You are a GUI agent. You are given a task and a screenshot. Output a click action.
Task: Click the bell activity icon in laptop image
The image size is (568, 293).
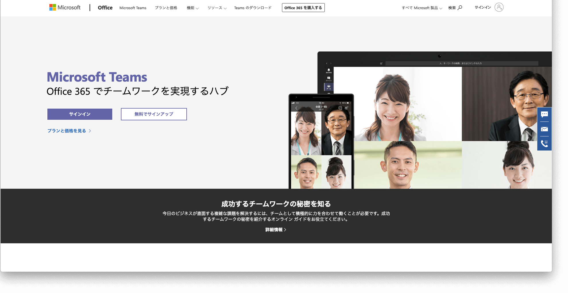329,70
